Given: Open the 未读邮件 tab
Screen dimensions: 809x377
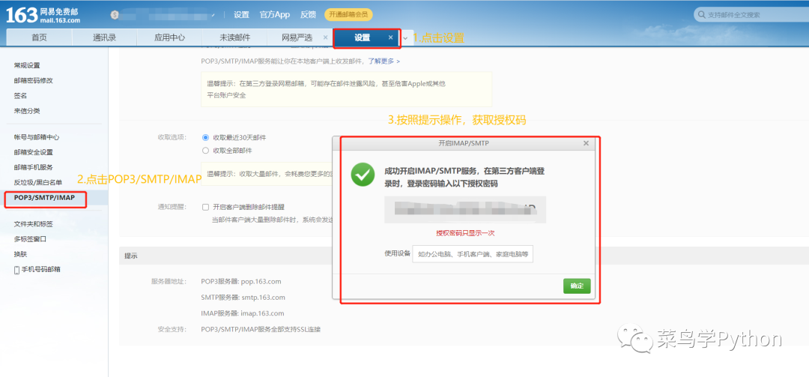Looking at the screenshot, I should (x=234, y=37).
